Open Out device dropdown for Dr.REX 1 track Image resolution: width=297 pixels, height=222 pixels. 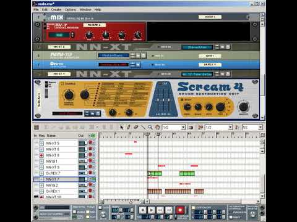click(x=86, y=191)
